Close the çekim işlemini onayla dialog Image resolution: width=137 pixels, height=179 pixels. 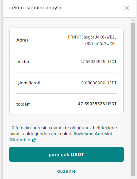point(127,8)
